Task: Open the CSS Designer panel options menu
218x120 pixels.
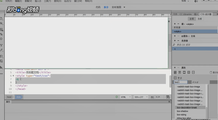Action: 217,14
